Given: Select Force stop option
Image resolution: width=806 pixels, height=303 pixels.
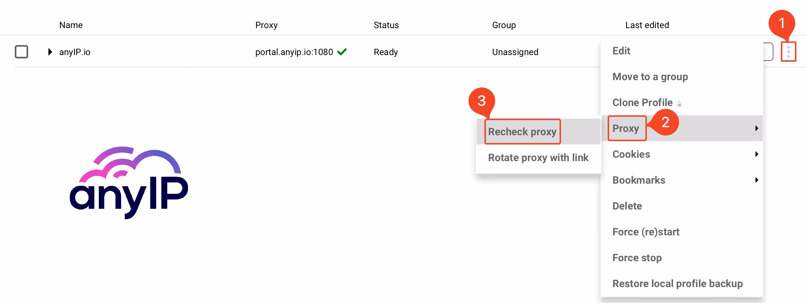Looking at the screenshot, I should pyautogui.click(x=637, y=258).
